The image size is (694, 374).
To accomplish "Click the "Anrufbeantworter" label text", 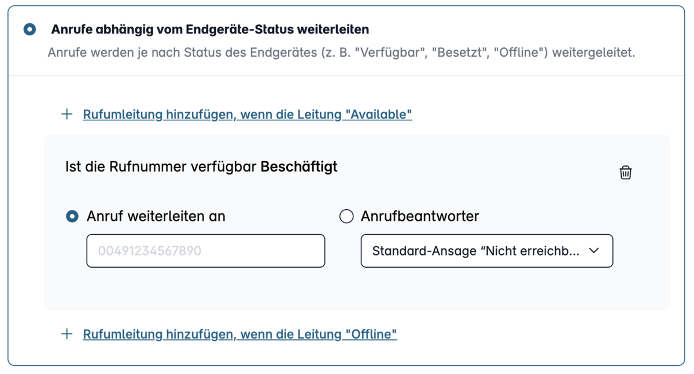I will [x=420, y=216].
